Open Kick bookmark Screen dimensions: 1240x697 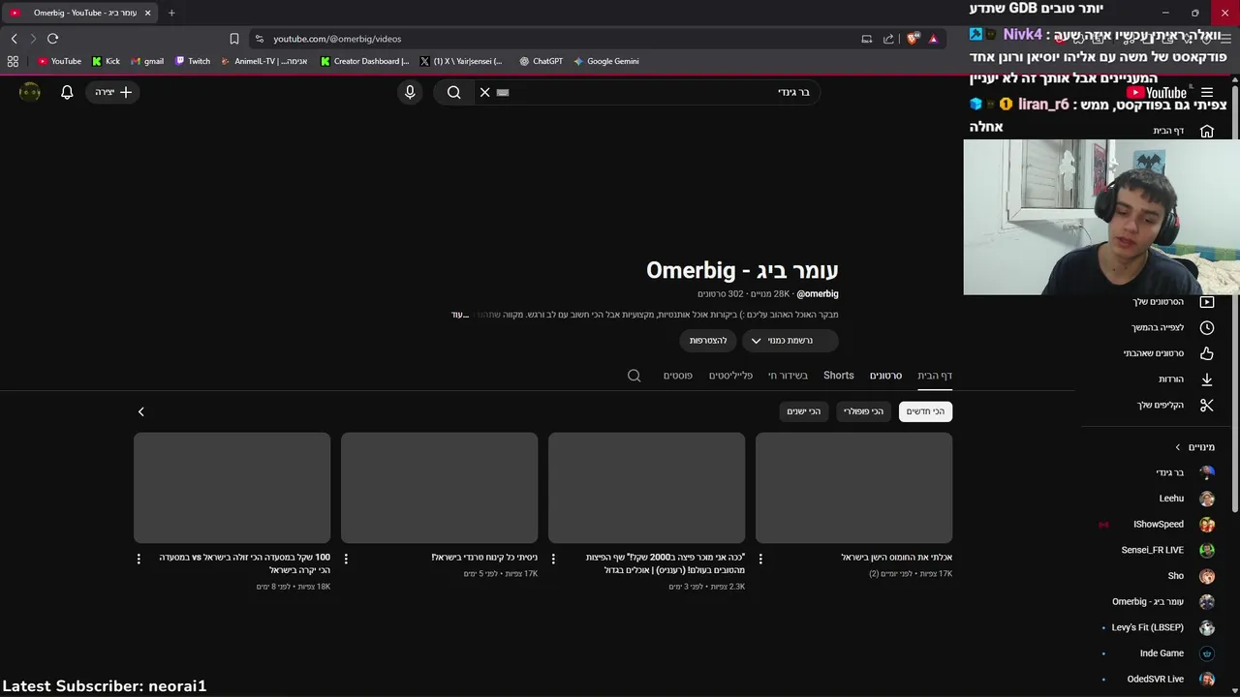107,61
